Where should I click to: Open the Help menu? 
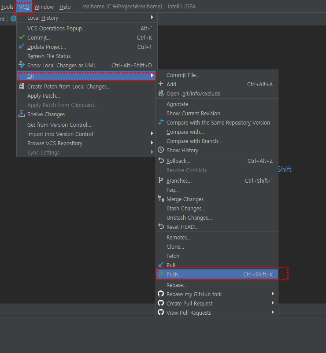(65, 7)
